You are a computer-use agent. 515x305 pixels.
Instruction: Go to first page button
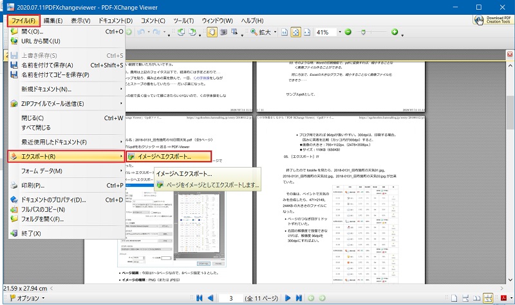(200, 298)
